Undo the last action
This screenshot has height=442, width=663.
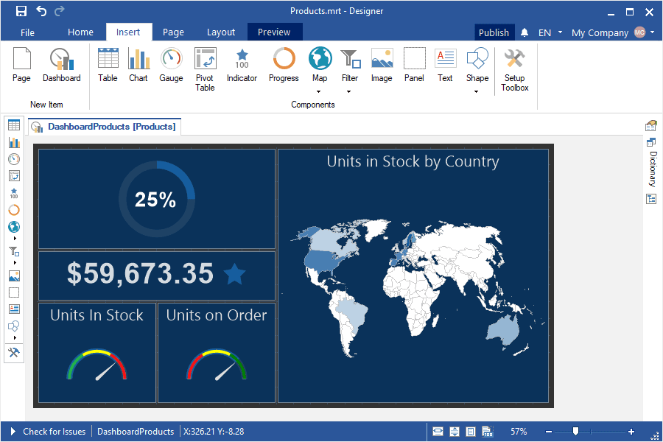[x=41, y=11]
